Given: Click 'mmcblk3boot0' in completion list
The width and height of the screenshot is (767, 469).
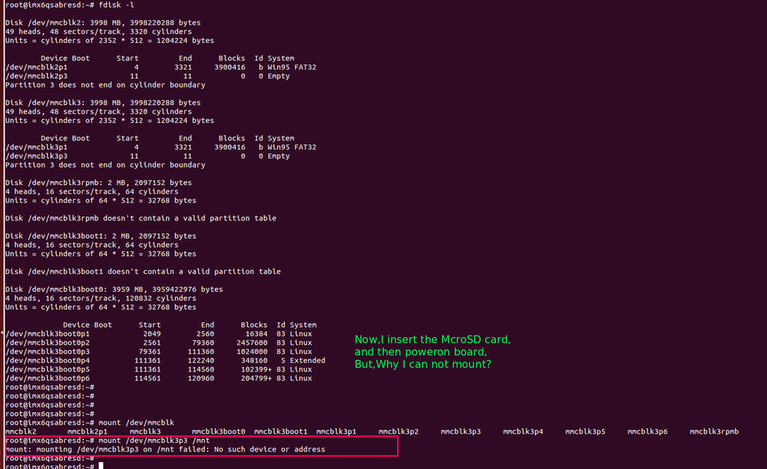Looking at the screenshot, I should pyautogui.click(x=218, y=431).
